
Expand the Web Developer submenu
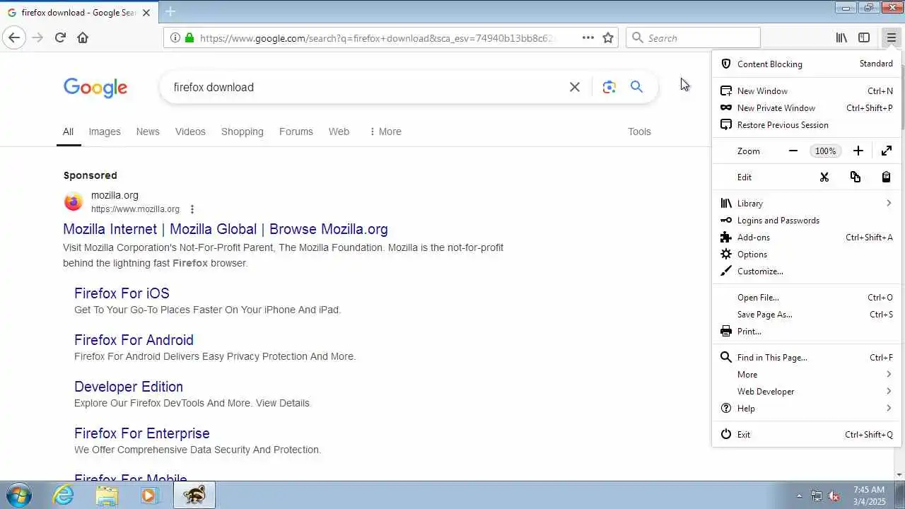807,391
